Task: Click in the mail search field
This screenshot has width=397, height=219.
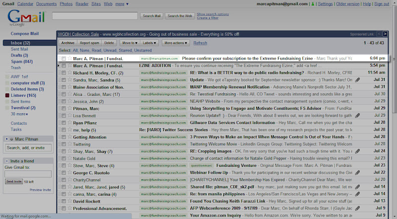Action: coord(95,16)
